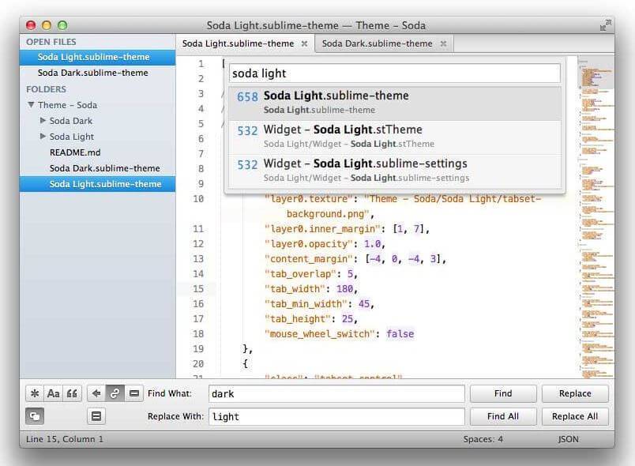The width and height of the screenshot is (635, 466).
Task: Click the "mouse_wheel_switch" key in editor
Action: [321, 334]
